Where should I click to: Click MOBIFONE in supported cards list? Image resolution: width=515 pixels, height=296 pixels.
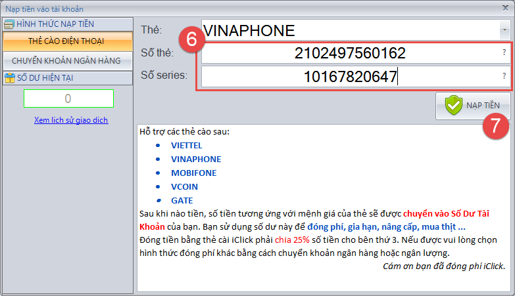click(193, 173)
